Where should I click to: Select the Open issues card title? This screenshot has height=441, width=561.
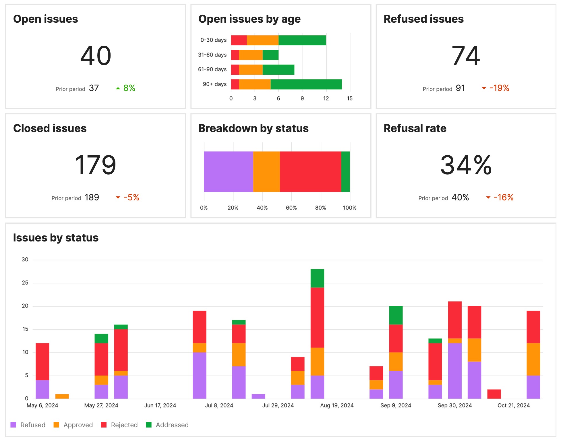(46, 19)
